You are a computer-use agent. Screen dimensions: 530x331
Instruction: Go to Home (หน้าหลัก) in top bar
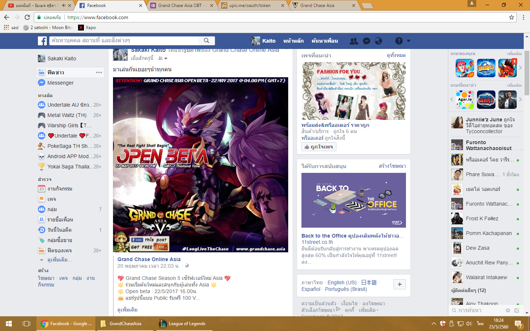pos(293,41)
